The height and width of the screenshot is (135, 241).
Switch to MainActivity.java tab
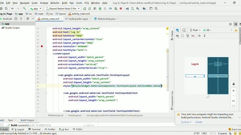click(106, 19)
